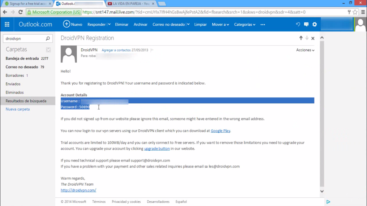This screenshot has height=206, width=367.
Task: Open the Mover a dropdown
Action: coord(220,24)
